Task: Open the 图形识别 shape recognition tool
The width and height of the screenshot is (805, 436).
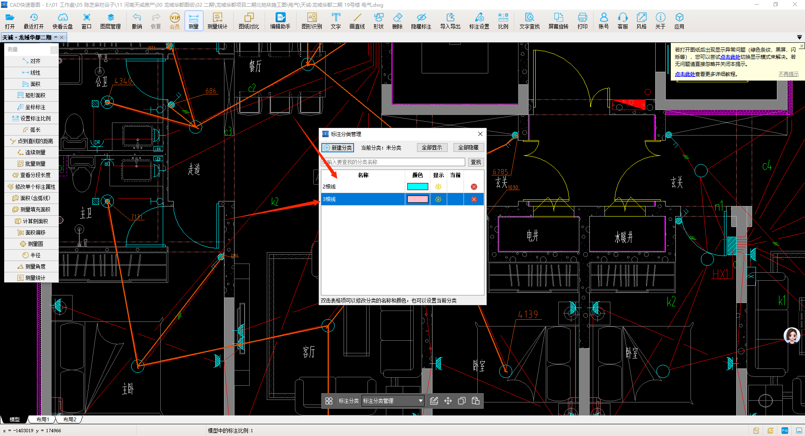Action: tap(312, 21)
